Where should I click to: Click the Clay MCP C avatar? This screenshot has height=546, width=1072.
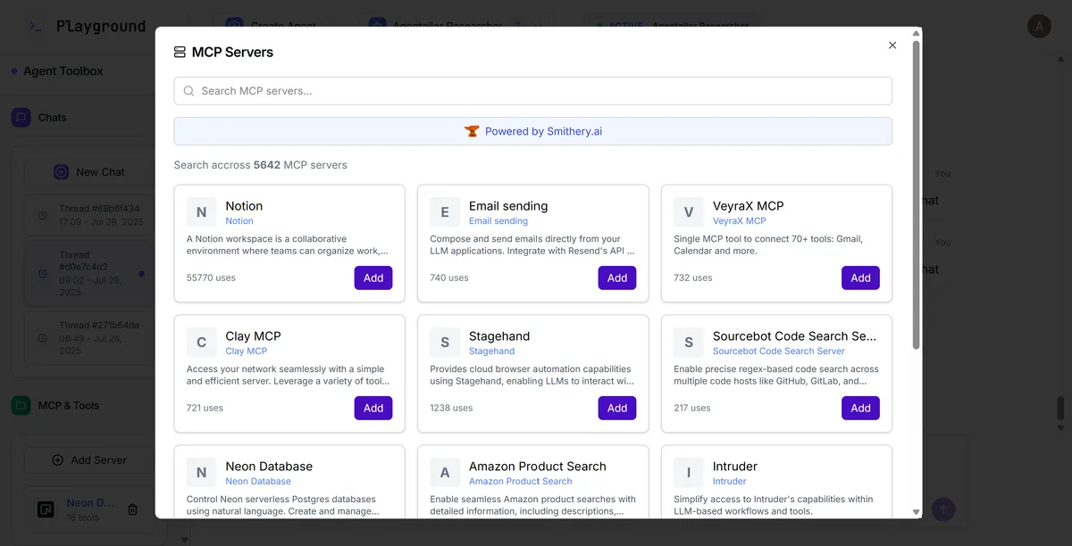202,343
